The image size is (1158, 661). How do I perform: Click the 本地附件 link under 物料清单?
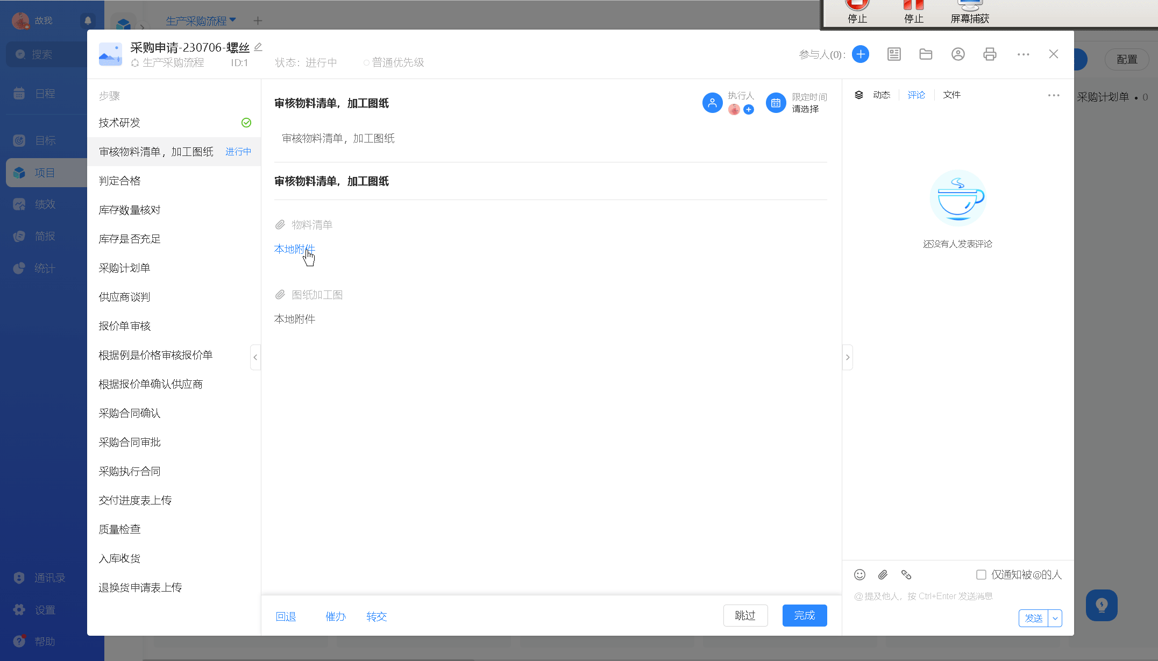point(294,248)
